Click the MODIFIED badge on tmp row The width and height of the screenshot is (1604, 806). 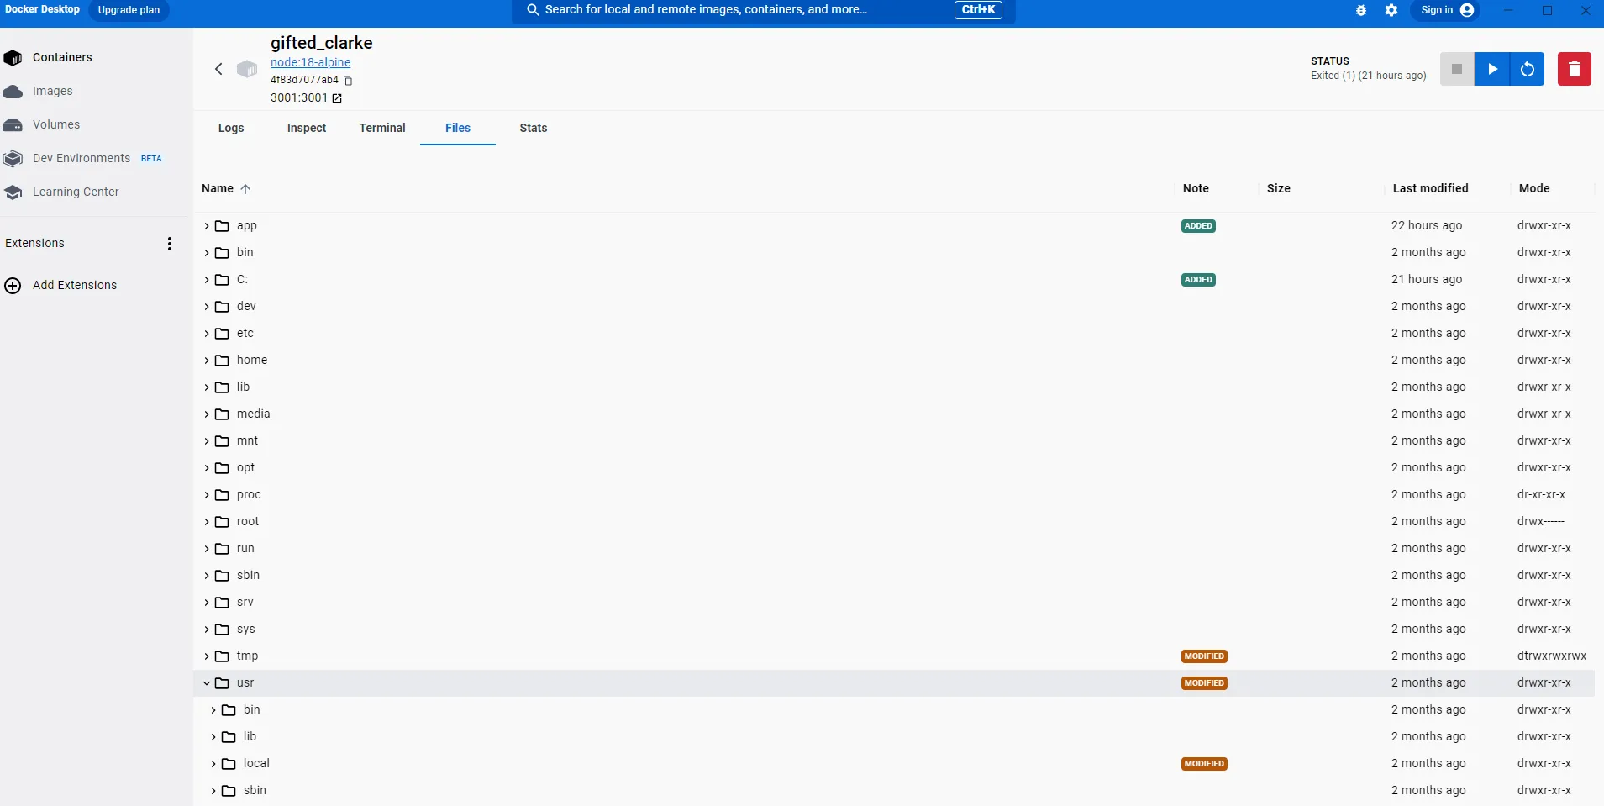(x=1204, y=656)
